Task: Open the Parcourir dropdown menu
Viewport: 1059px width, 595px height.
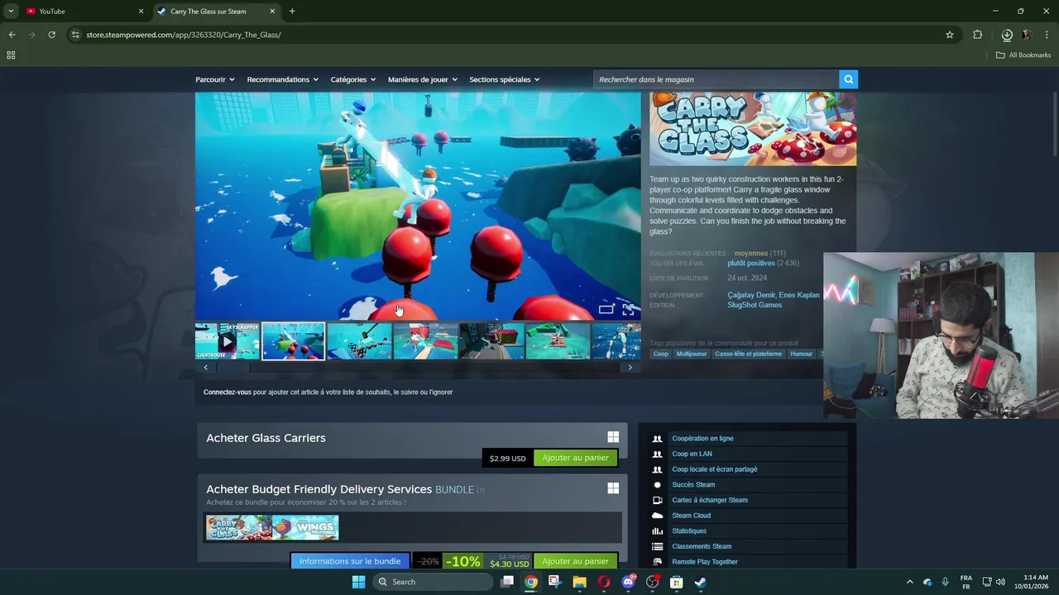Action: coord(215,79)
